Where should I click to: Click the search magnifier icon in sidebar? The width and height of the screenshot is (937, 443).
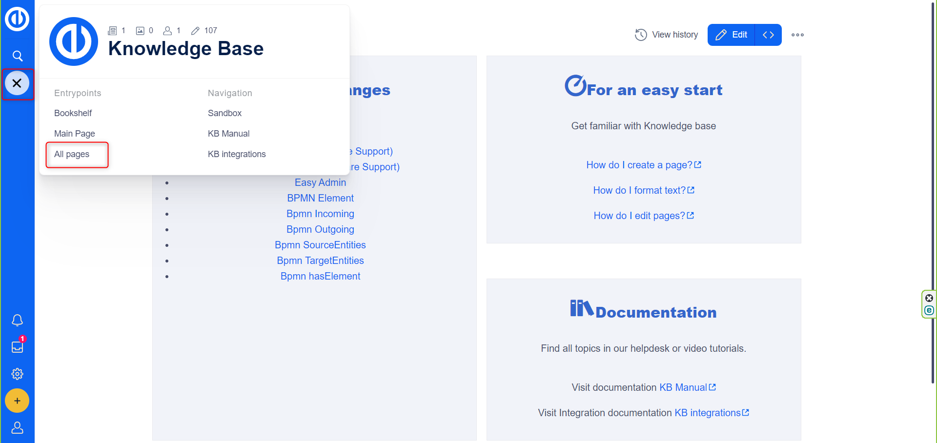click(x=18, y=56)
